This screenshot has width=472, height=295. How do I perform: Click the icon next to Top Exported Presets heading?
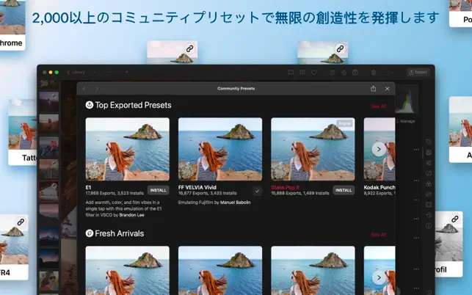coord(89,105)
